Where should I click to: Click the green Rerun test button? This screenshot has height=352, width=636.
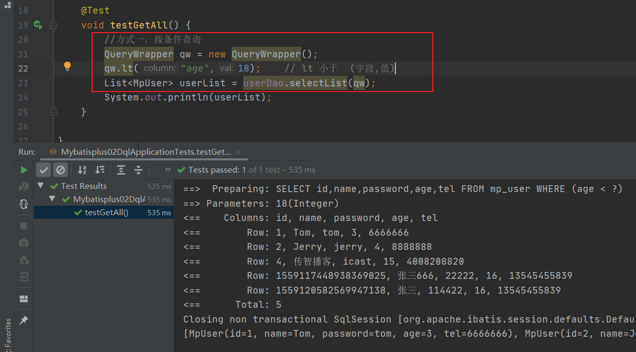(24, 170)
